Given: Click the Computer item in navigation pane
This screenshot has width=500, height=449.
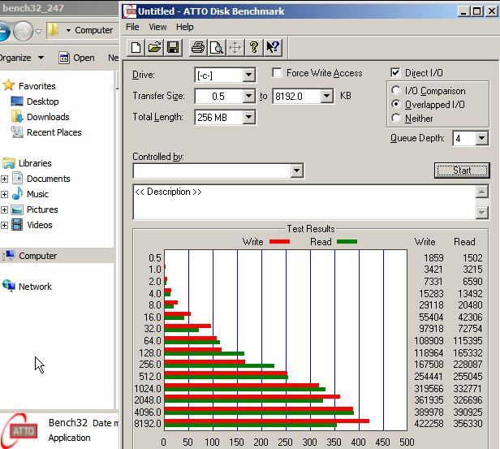Looking at the screenshot, I should coord(57,256).
